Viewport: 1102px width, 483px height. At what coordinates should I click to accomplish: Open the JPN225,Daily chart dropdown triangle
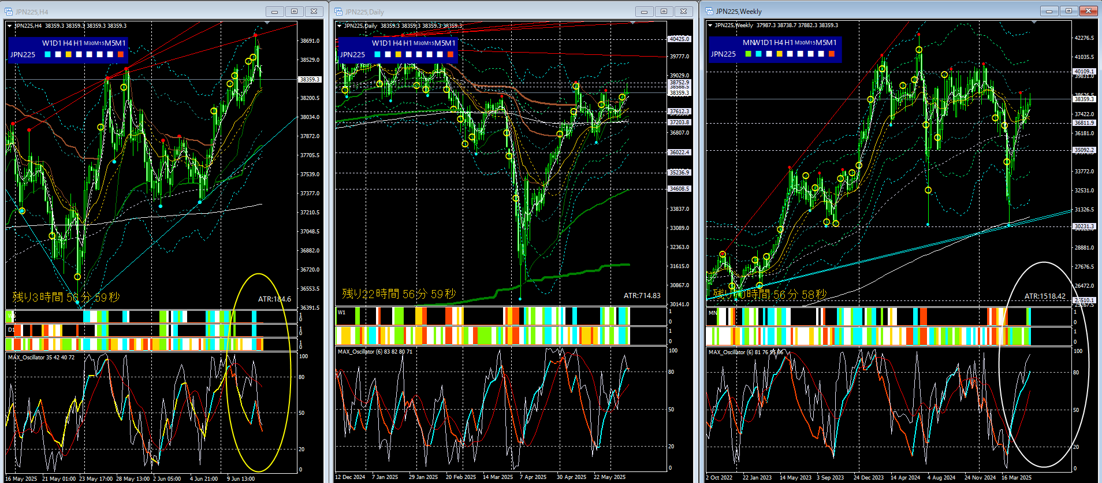pos(339,25)
